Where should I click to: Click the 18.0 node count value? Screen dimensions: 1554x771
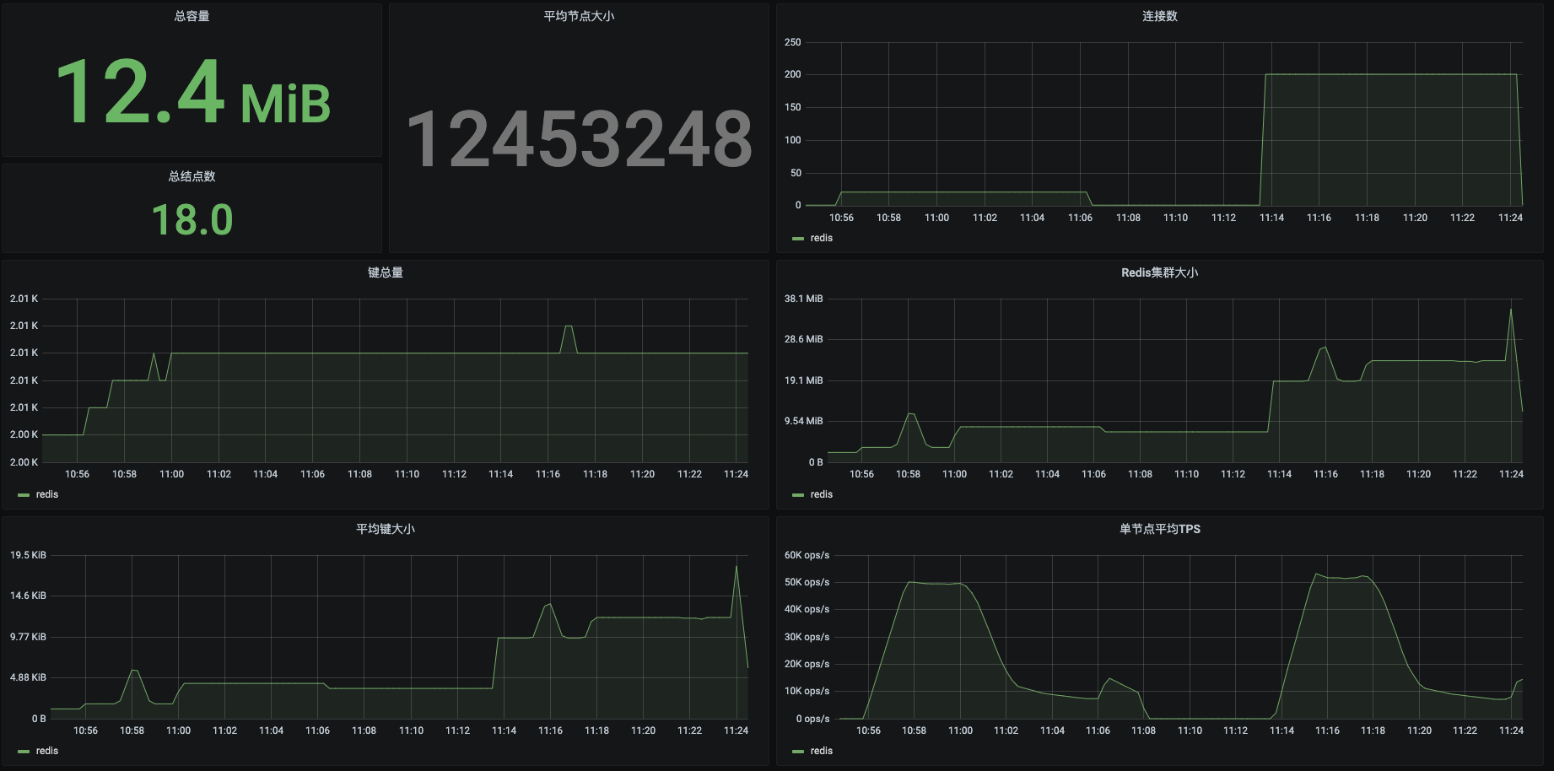coord(192,220)
